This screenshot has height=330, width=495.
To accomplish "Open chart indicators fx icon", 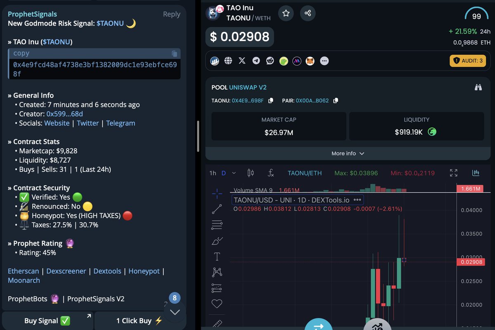I will [x=271, y=173].
